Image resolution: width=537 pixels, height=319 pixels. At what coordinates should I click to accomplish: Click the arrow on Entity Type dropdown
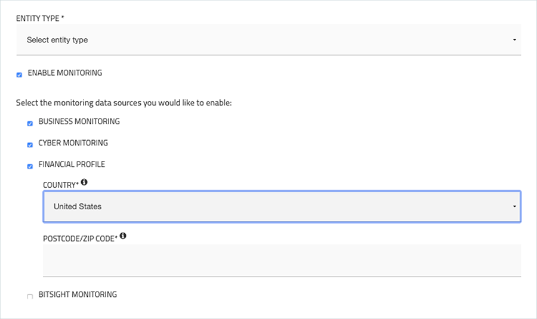click(x=514, y=40)
